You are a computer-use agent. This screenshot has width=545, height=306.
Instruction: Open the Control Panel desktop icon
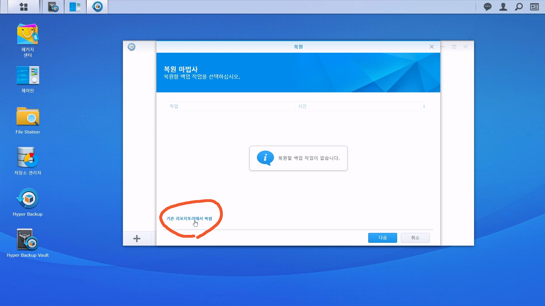(28, 76)
